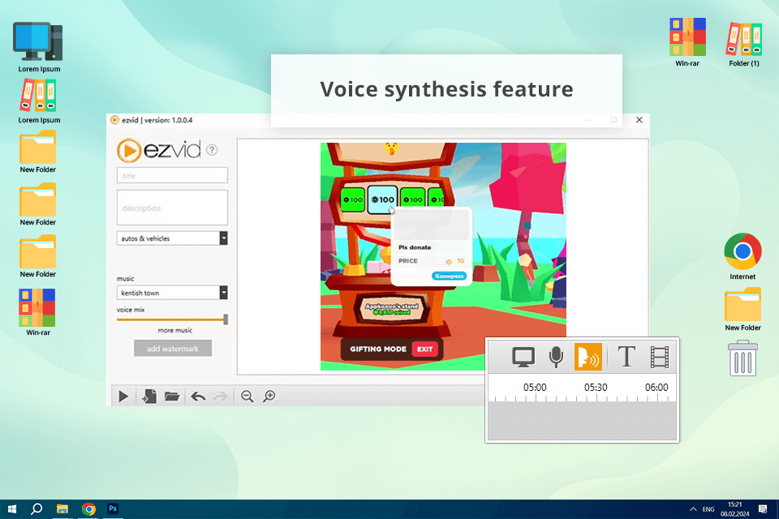Close the ezvid window

click(x=639, y=120)
